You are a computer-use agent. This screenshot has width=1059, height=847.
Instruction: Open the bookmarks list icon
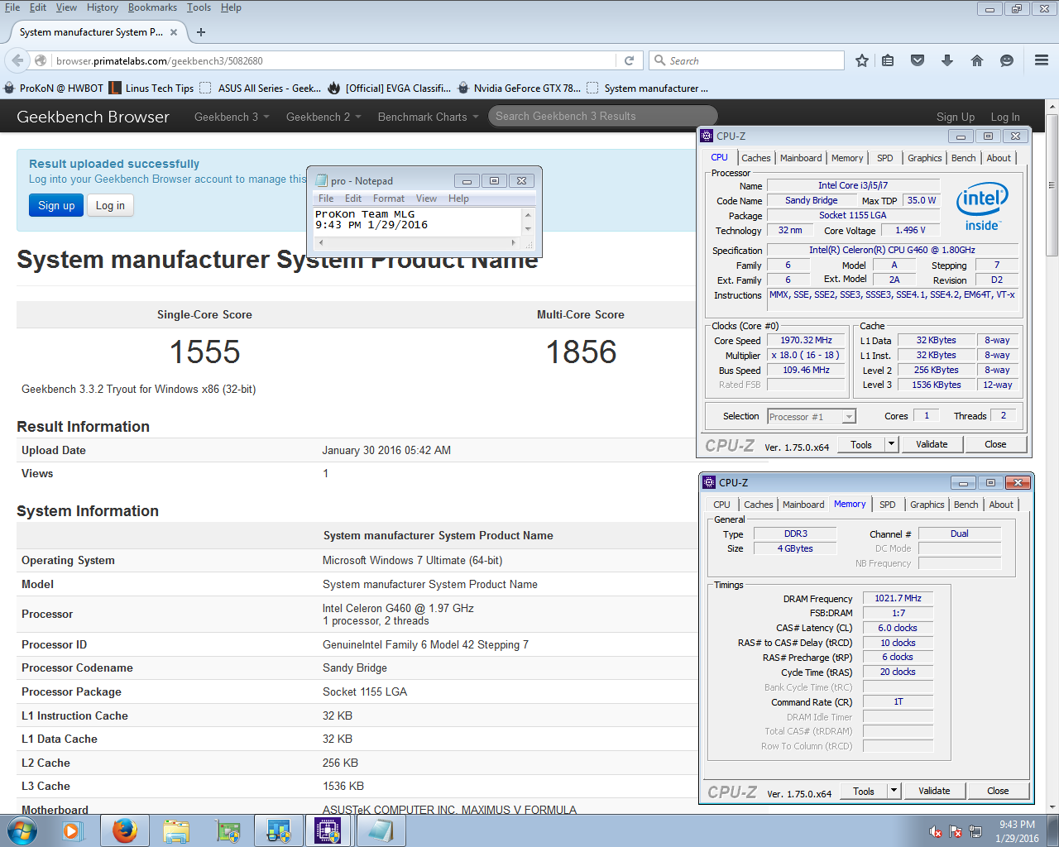[x=888, y=60]
